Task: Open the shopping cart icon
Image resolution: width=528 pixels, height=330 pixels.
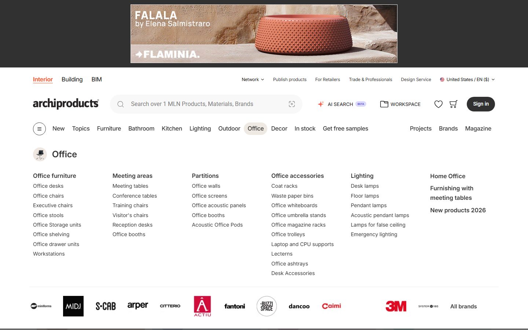Action: [454, 104]
